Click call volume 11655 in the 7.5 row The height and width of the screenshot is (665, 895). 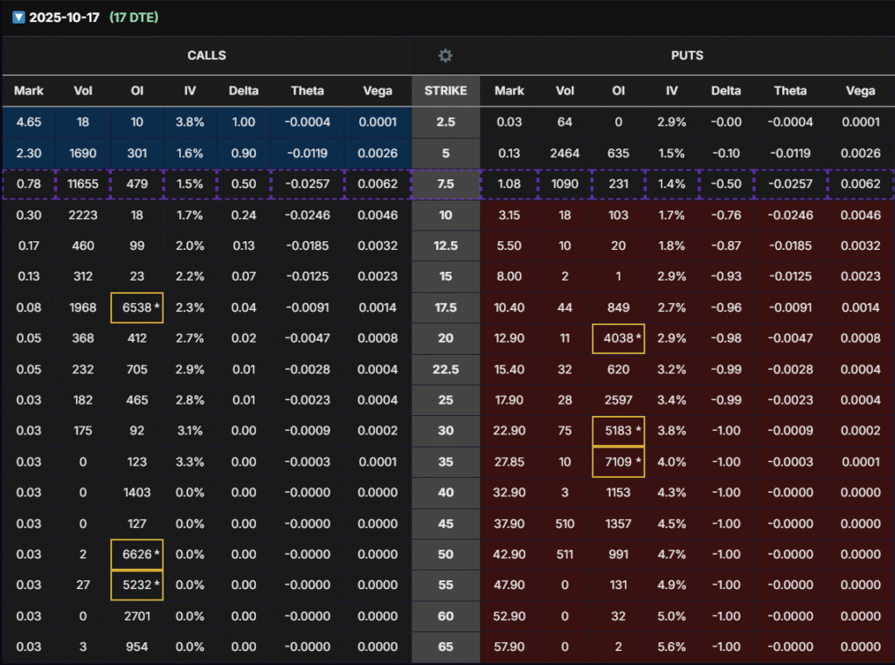(x=83, y=184)
